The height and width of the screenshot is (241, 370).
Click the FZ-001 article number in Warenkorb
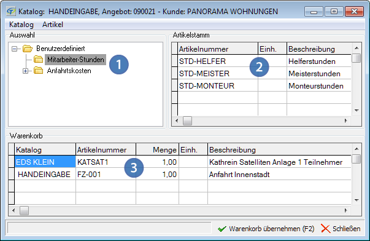(x=89, y=175)
